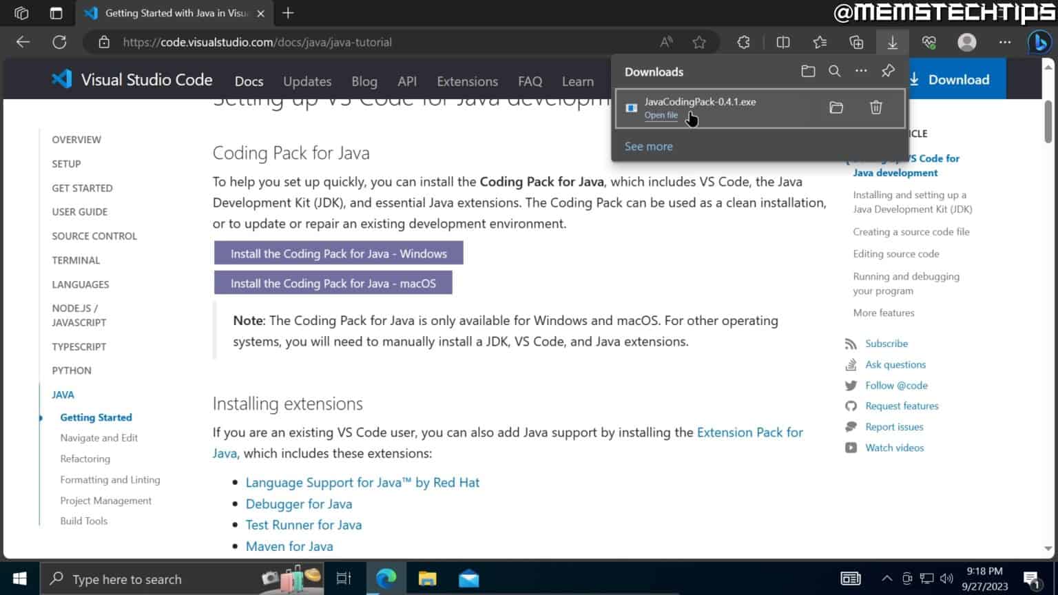
Task: Open Test Runner for Java link
Action: click(303, 525)
